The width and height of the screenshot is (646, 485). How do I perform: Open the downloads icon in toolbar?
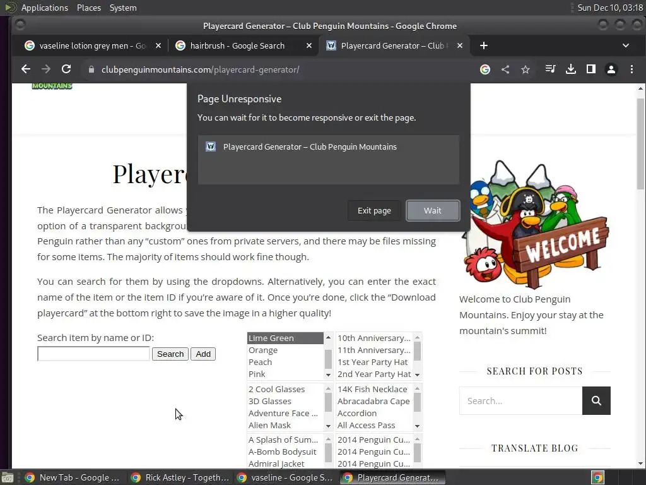point(570,69)
